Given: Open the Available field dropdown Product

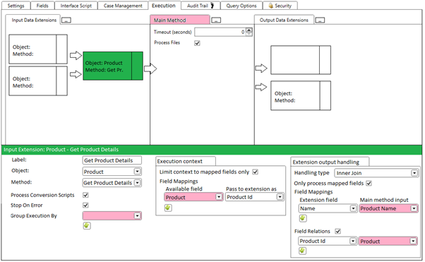Looking at the screenshot, I should 193,197.
